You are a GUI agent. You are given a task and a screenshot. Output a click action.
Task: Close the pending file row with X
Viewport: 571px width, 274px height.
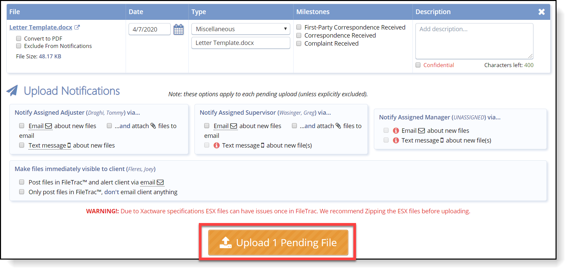(541, 12)
